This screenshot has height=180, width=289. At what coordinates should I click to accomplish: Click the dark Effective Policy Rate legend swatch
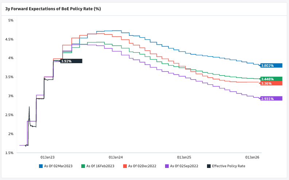click(x=208, y=166)
